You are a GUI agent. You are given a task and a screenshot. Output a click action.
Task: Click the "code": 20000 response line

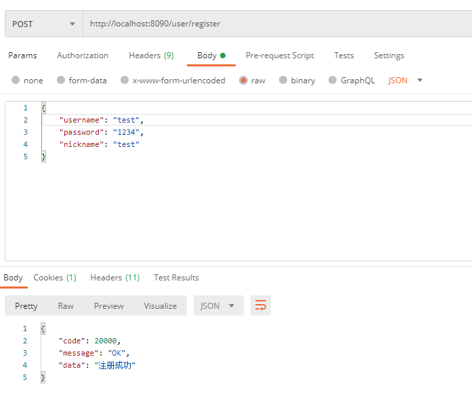(89, 341)
